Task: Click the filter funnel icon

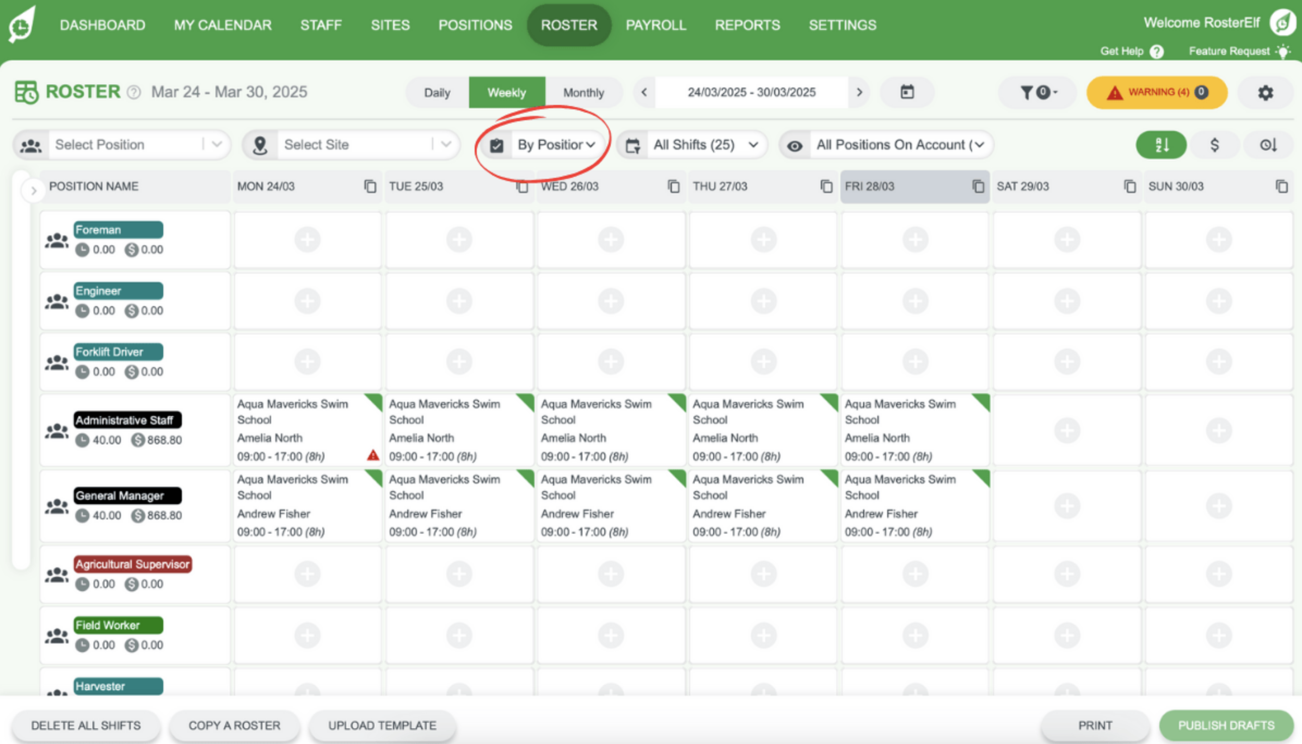Action: 1027,92
